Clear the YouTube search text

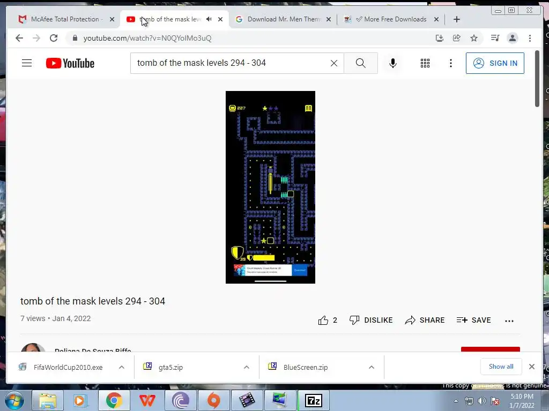point(334,63)
